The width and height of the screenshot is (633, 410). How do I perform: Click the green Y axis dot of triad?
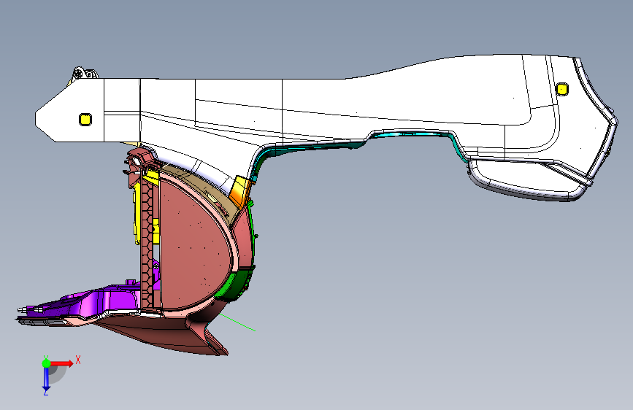(47, 363)
